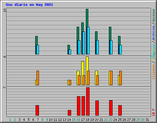Click the green Accesos bar for day 17

[82, 27]
